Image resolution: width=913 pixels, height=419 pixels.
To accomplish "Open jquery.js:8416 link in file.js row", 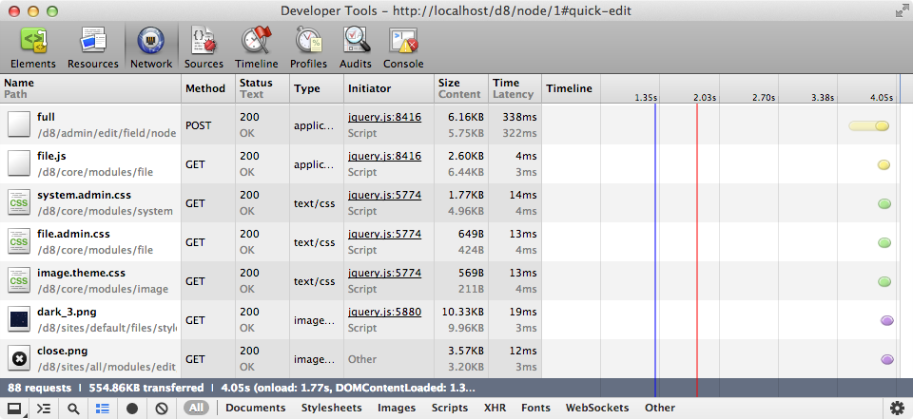I will click(384, 157).
